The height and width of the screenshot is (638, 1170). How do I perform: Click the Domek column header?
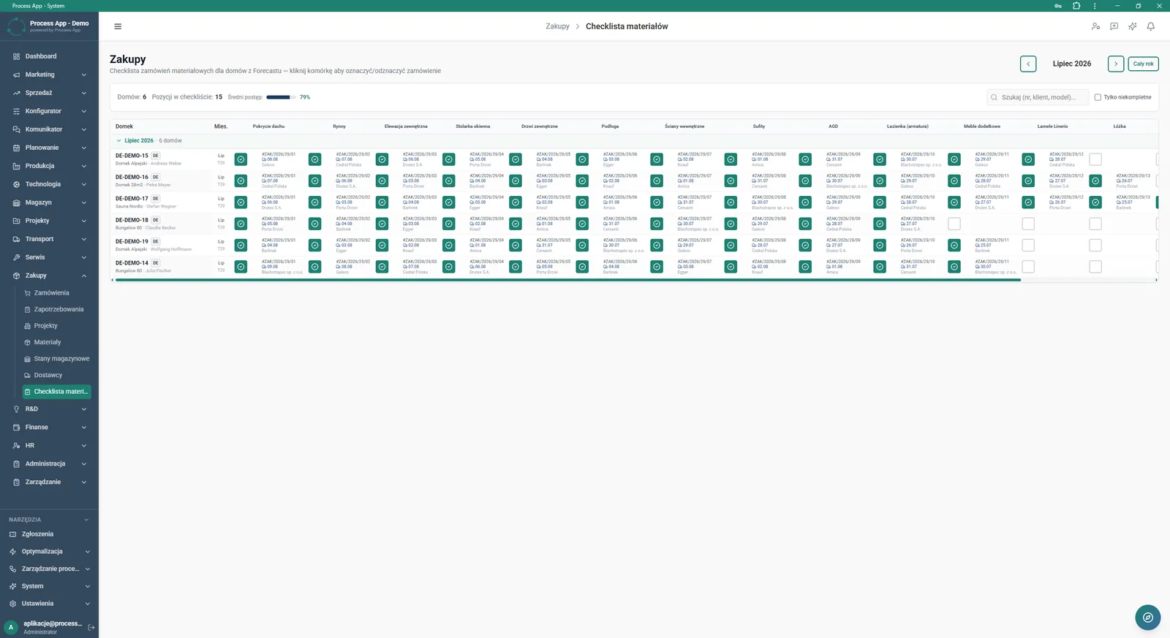124,126
